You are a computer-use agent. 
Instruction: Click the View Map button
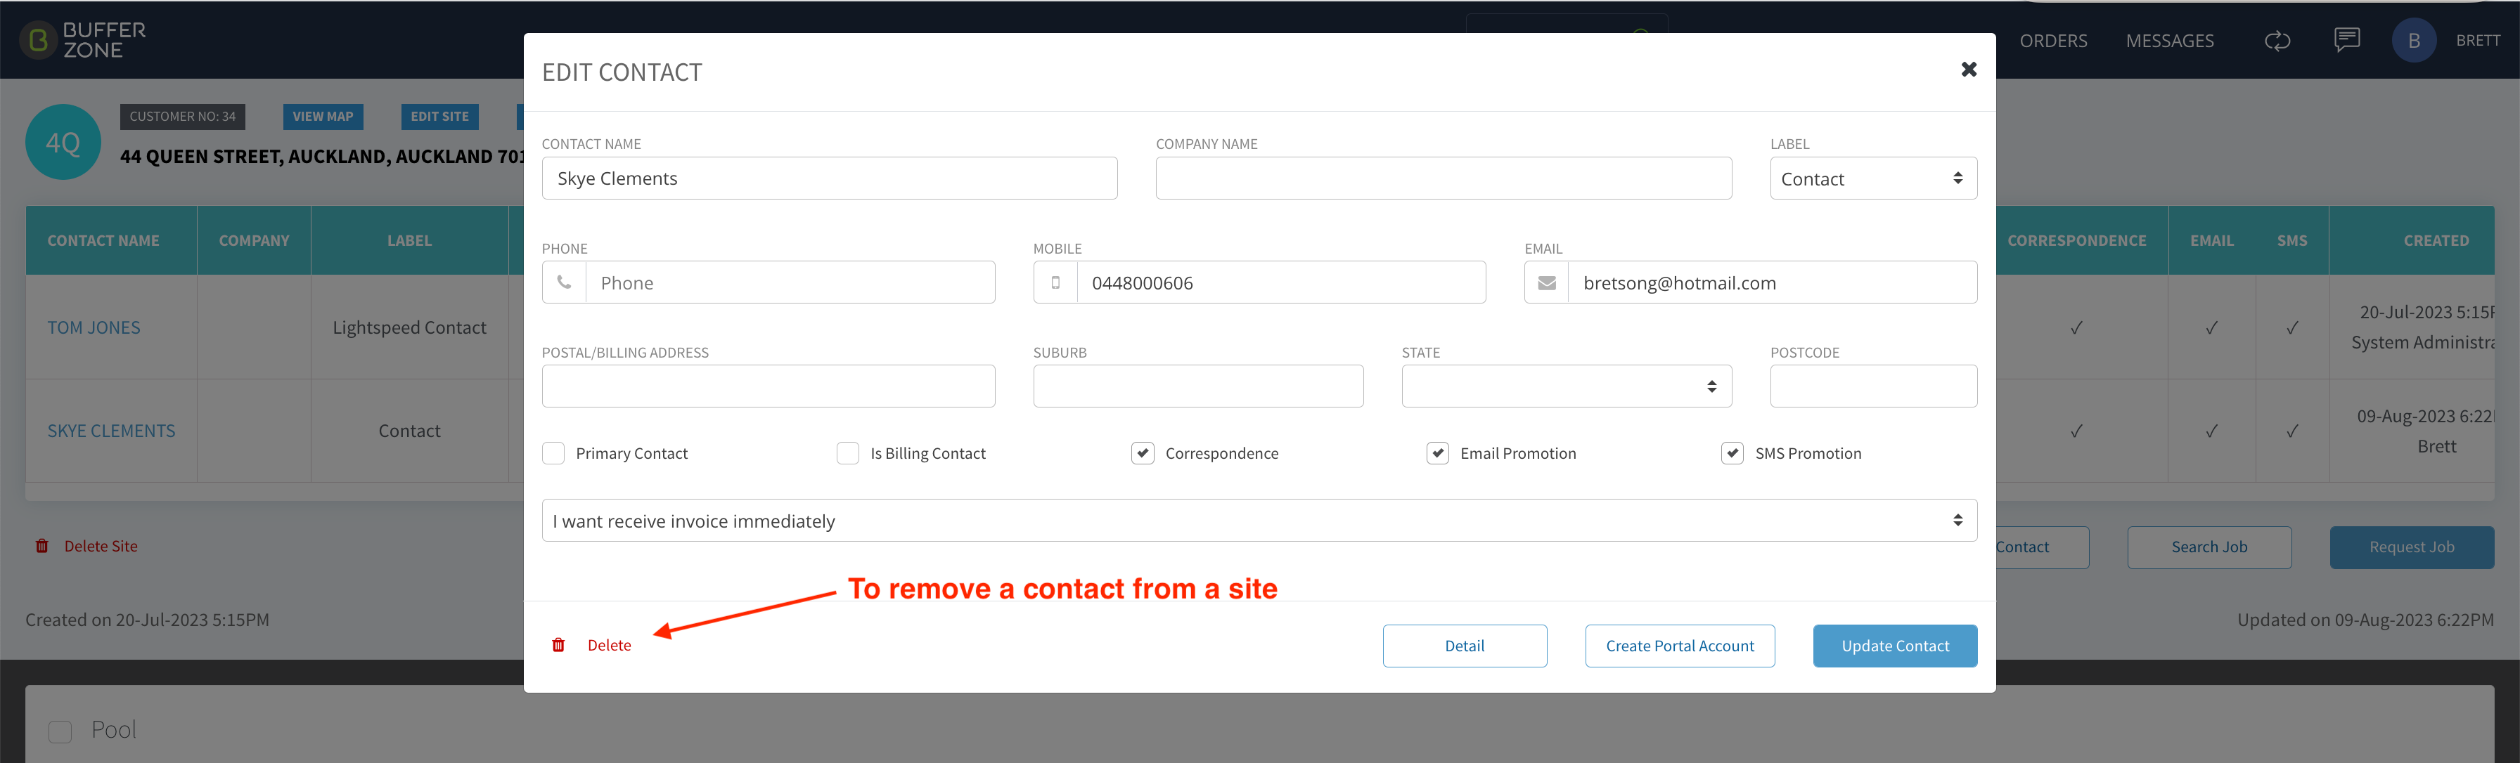323,116
